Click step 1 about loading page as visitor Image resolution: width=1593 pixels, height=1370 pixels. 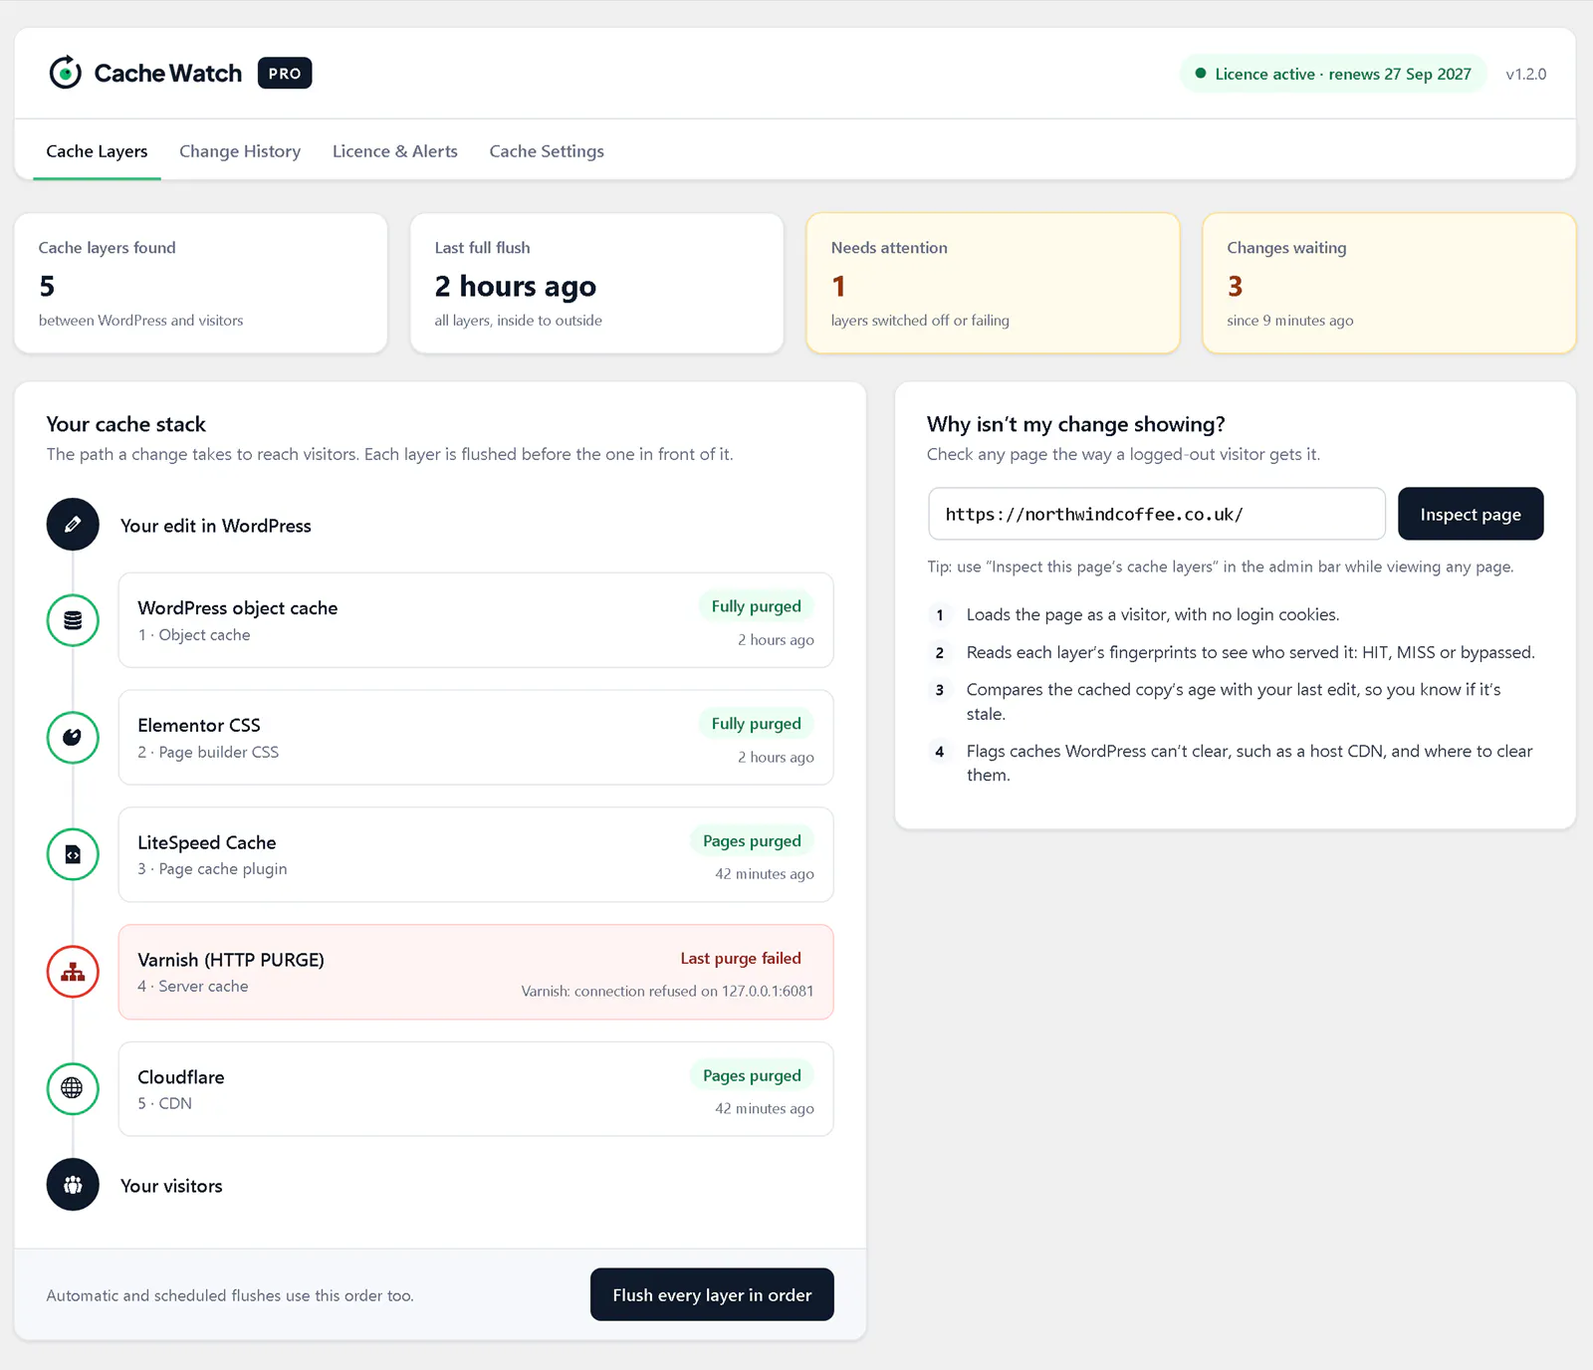(x=1153, y=614)
